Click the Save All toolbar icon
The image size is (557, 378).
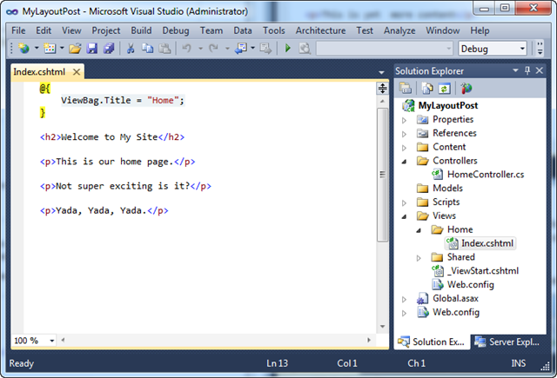(x=109, y=48)
